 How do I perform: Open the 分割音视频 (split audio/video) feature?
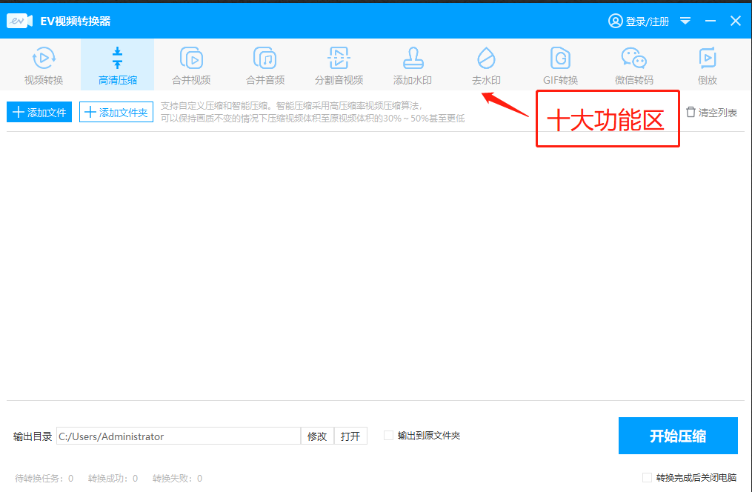(339, 64)
